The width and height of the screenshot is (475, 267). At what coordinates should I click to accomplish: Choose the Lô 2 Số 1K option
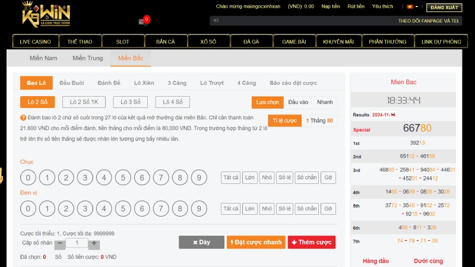coord(84,102)
